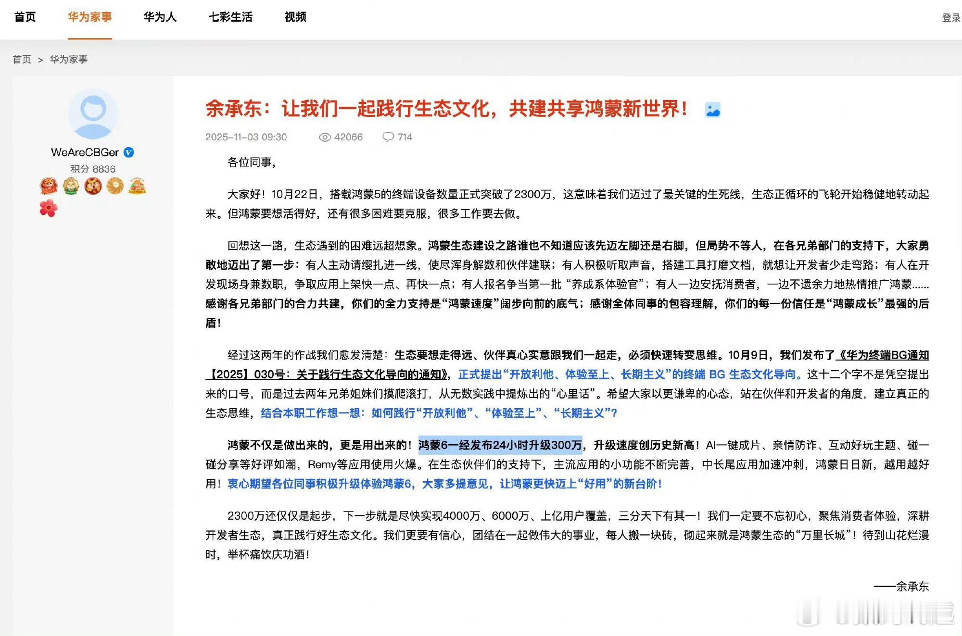962x636 pixels.
Task: Click the 登录 login link
Action: pos(950,18)
